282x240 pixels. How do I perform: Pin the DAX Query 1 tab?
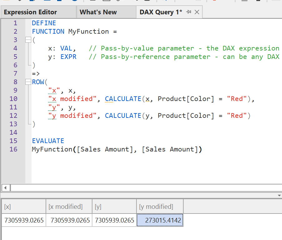[188, 12]
